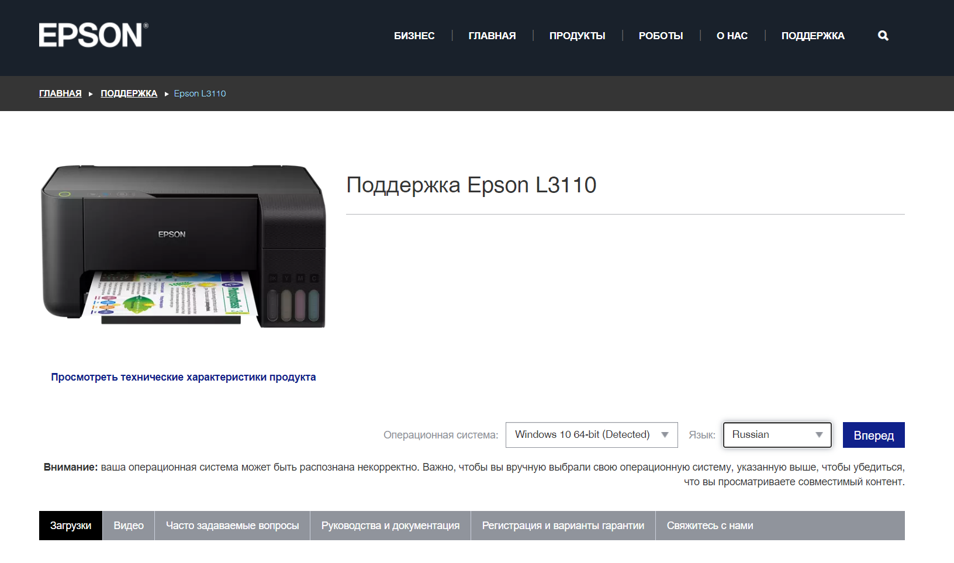
Task: Go to ГЛАВНАЯ in top navigation
Action: pos(492,36)
